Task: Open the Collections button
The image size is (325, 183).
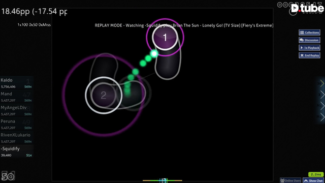Action: pyautogui.click(x=309, y=33)
